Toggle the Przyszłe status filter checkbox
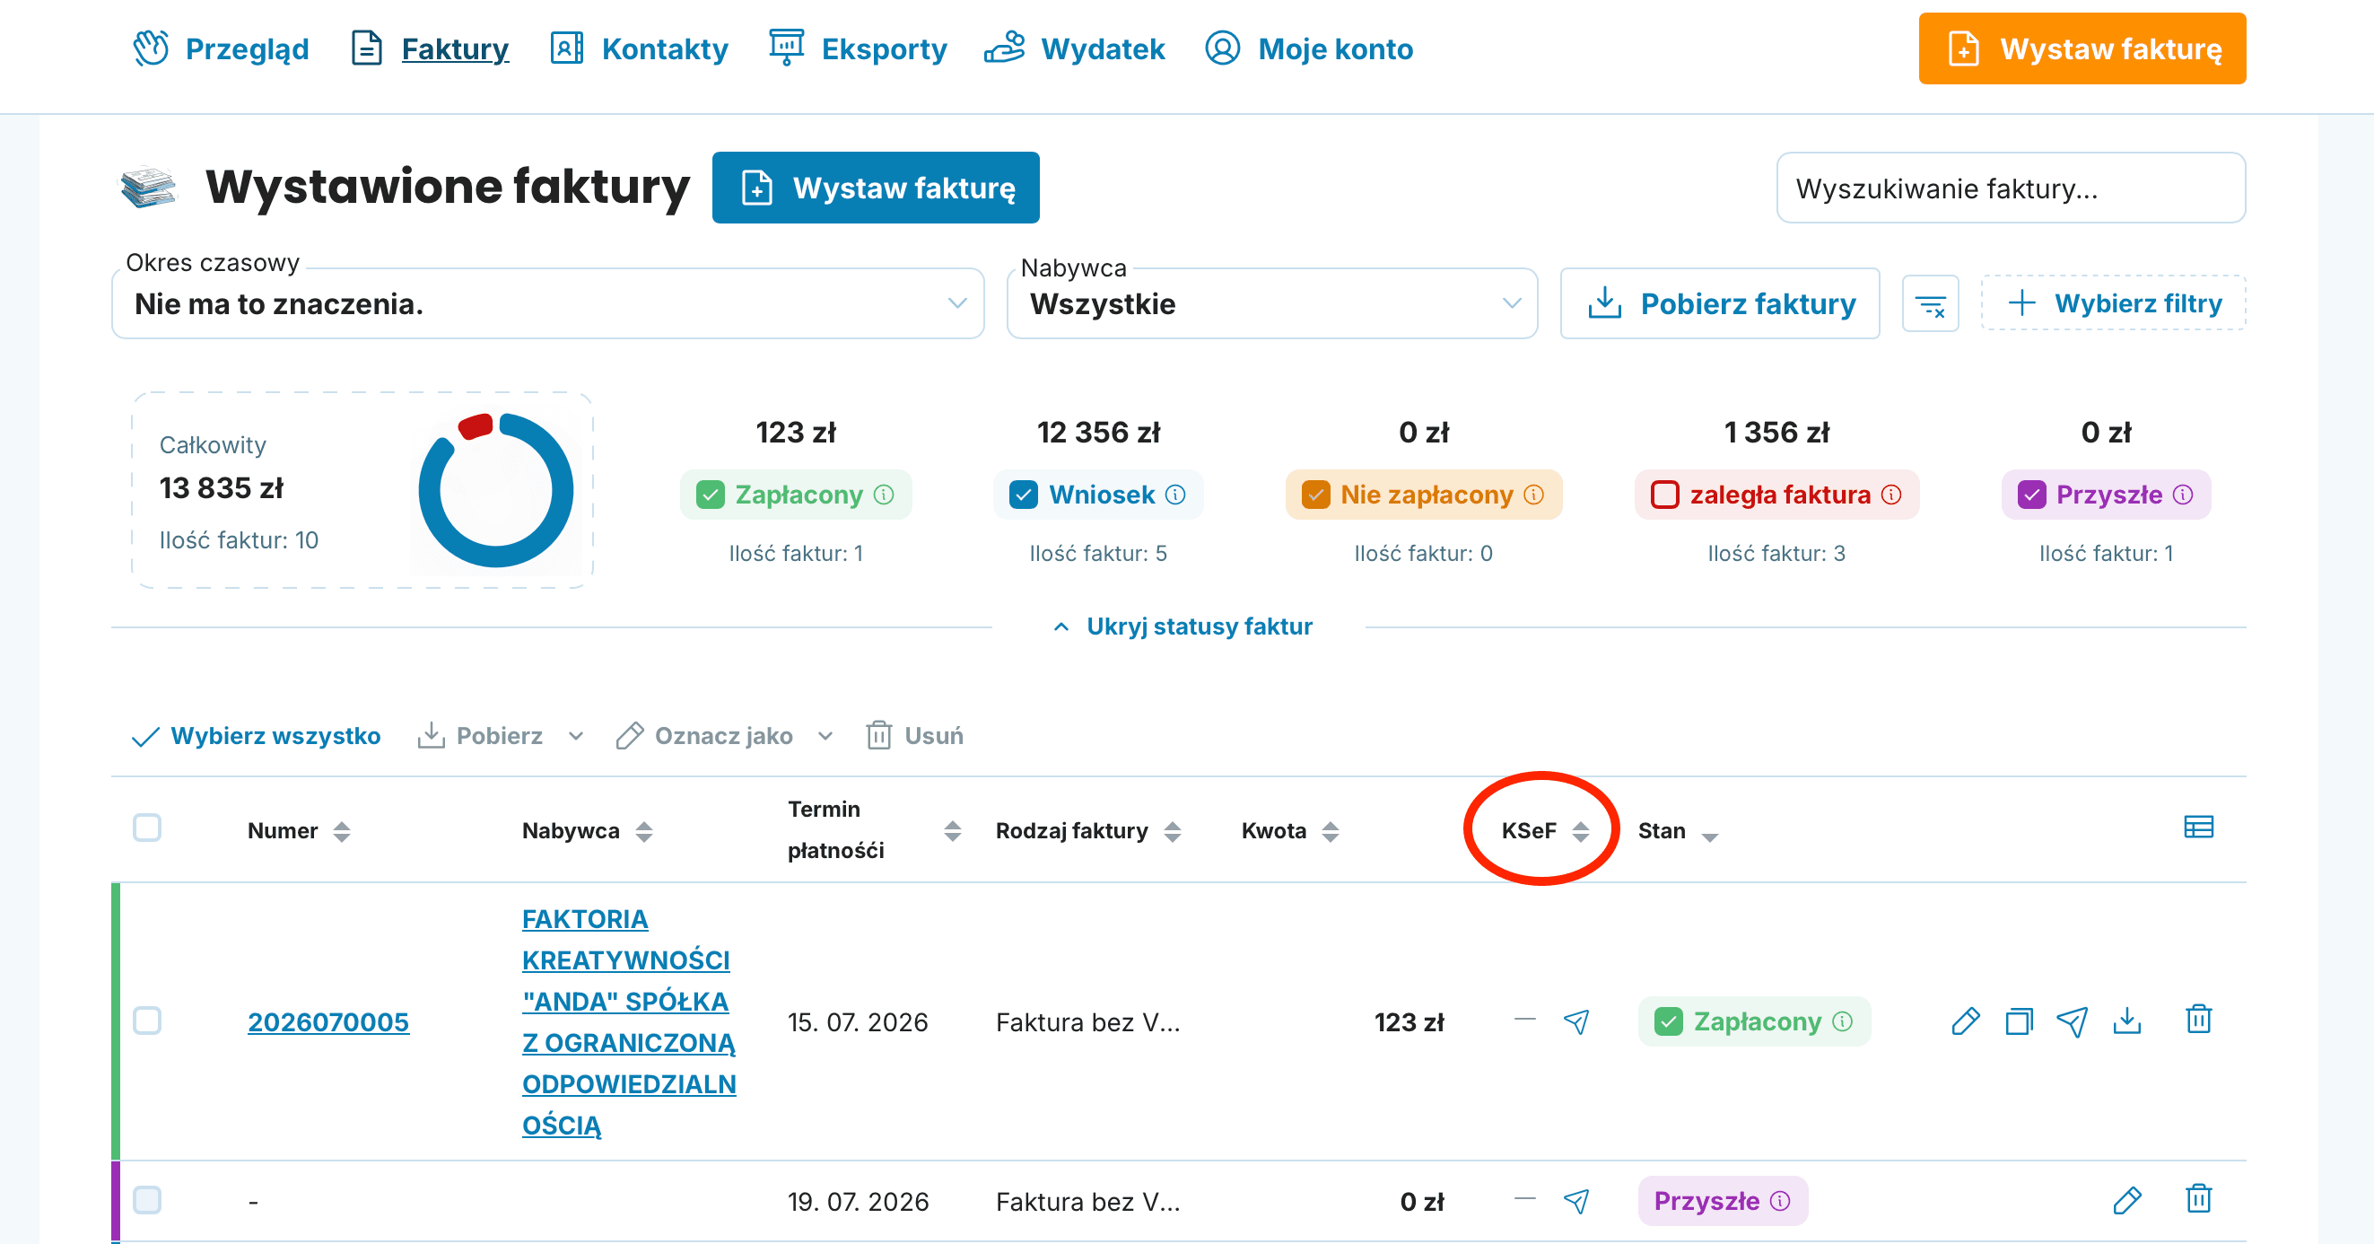 [x=2032, y=495]
